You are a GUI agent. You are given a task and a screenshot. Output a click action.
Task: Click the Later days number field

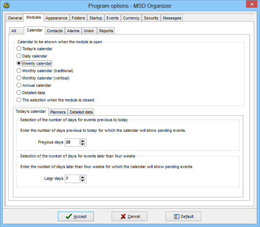(72, 179)
